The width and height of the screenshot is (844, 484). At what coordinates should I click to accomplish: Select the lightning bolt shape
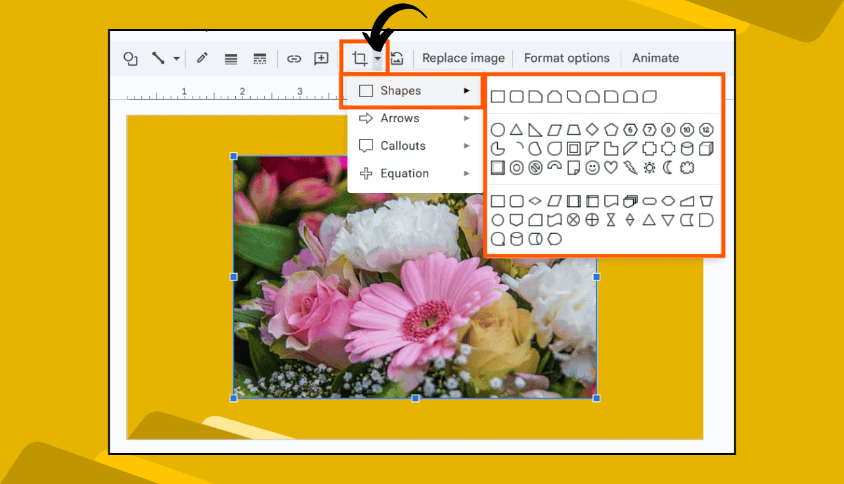[631, 167]
